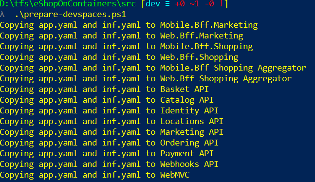This screenshot has width=315, height=182.
Task: Click the D:\tfs\eShopOnContainers\src path
Action: point(68,4)
